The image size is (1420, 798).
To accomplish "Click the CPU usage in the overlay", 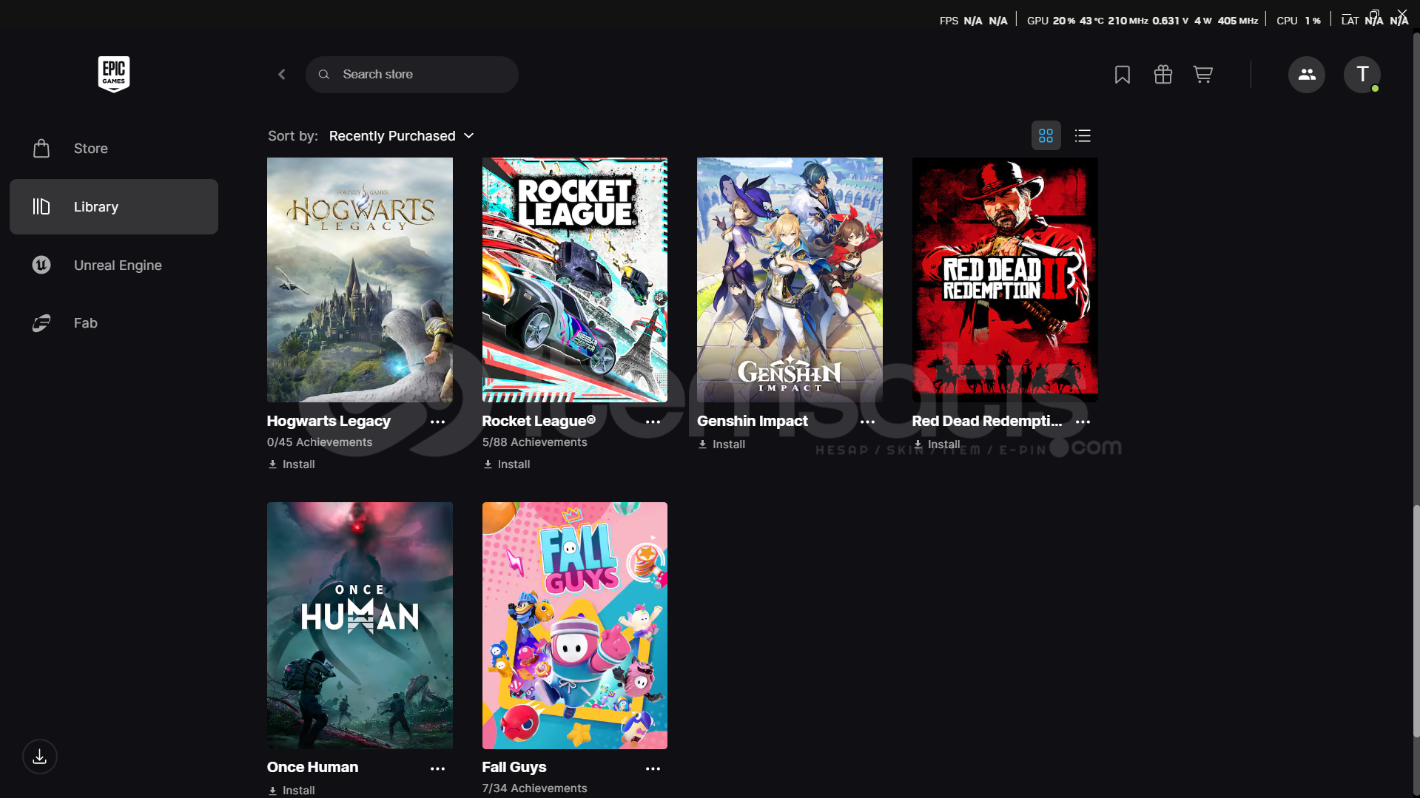I will (x=1299, y=21).
